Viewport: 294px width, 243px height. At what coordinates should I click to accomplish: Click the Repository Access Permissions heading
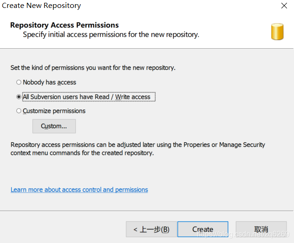click(x=65, y=25)
